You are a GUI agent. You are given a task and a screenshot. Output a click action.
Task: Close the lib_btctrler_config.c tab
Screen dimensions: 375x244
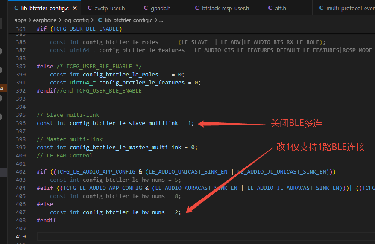(x=75, y=9)
